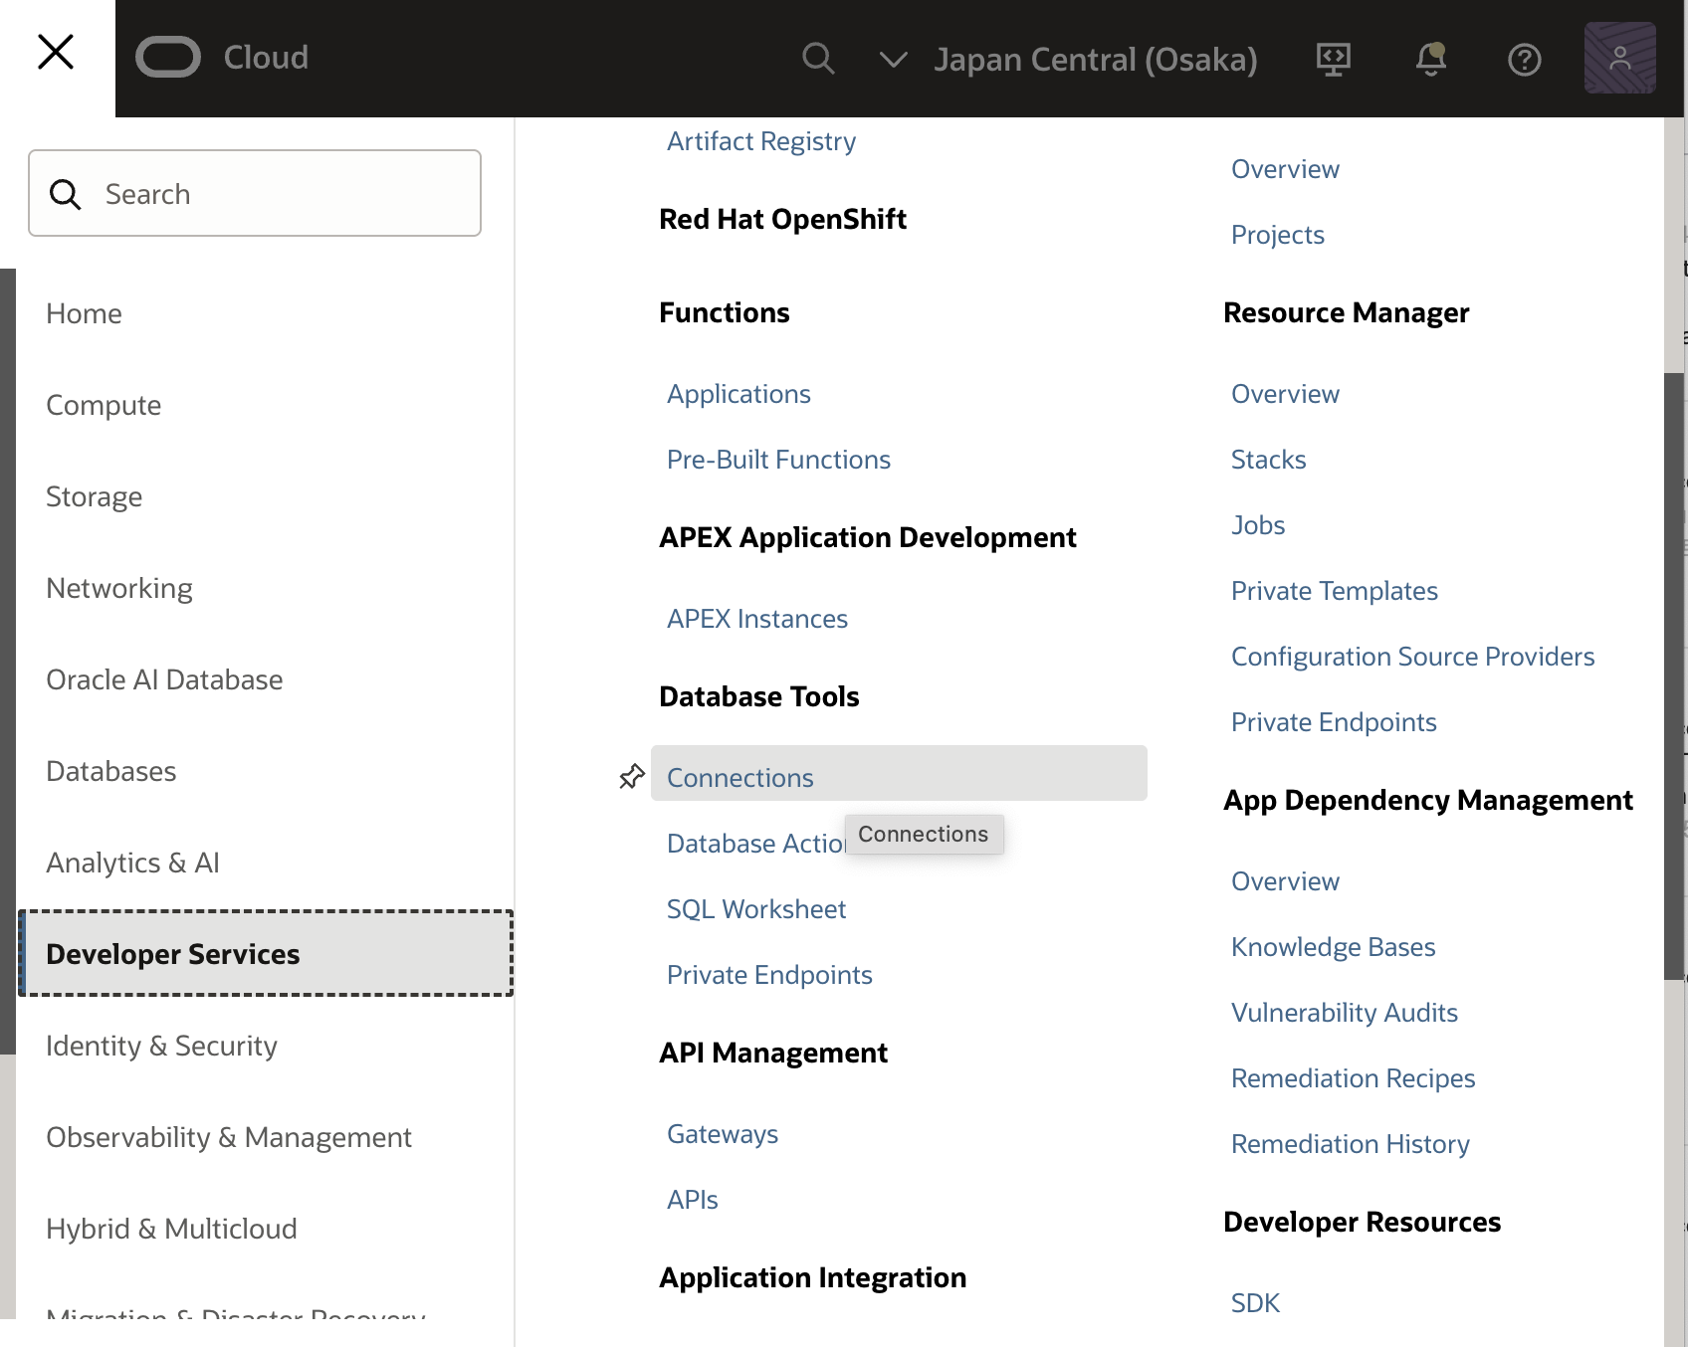
Task: Open Compute in the navigation menu
Action: pyautogui.click(x=104, y=405)
